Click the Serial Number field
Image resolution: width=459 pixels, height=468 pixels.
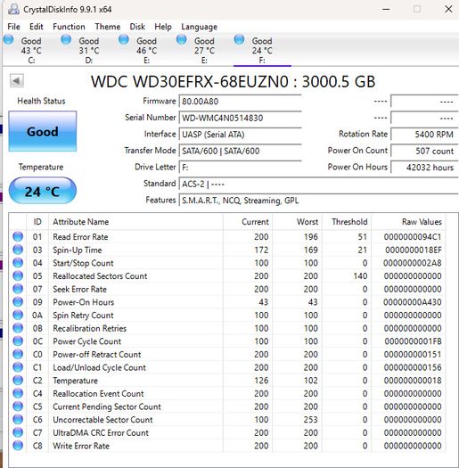click(x=241, y=118)
